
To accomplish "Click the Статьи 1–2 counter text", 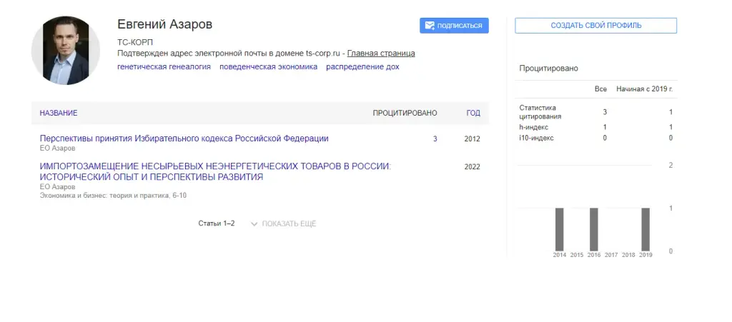I will tap(216, 223).
